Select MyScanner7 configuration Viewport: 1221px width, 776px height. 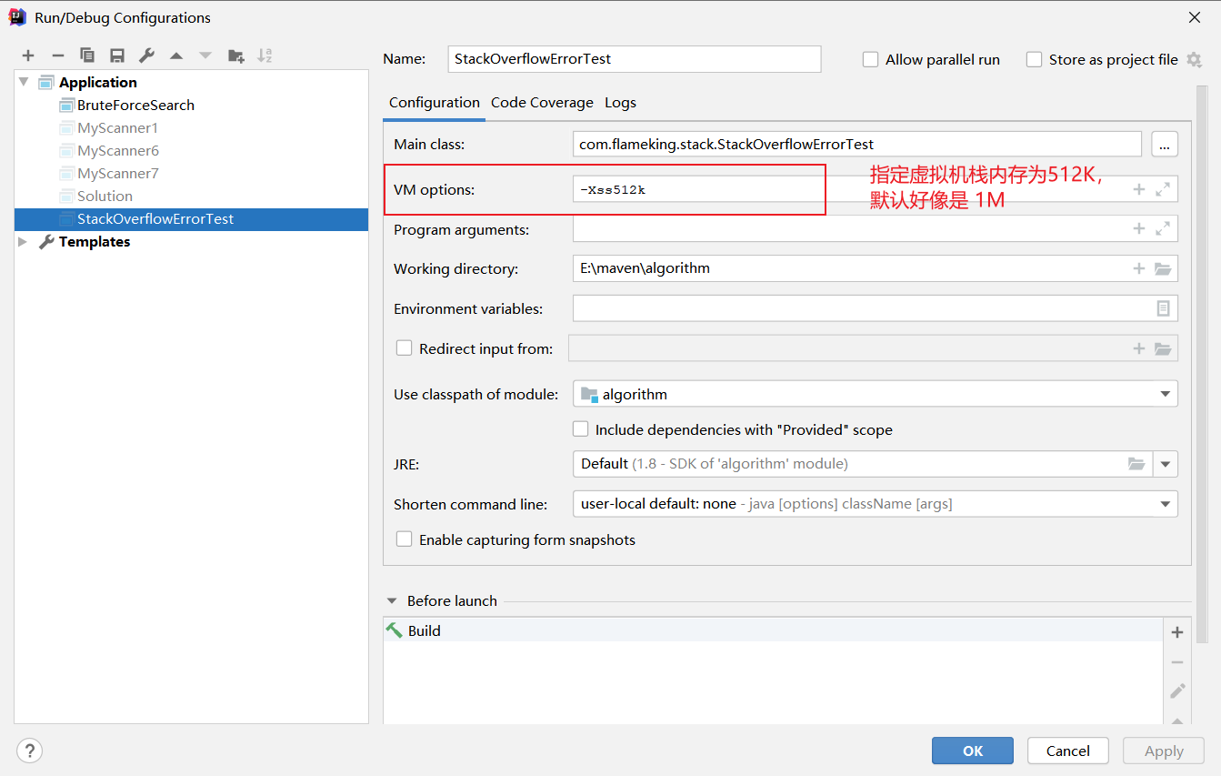(117, 173)
